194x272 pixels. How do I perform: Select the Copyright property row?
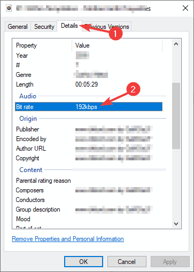tap(89, 158)
